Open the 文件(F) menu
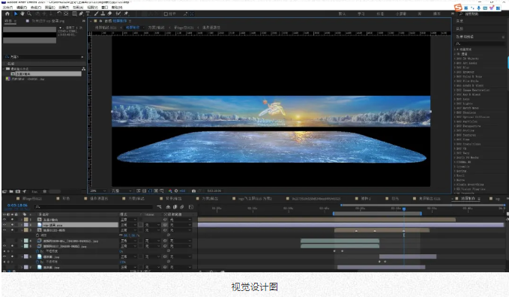 (x=7, y=7)
